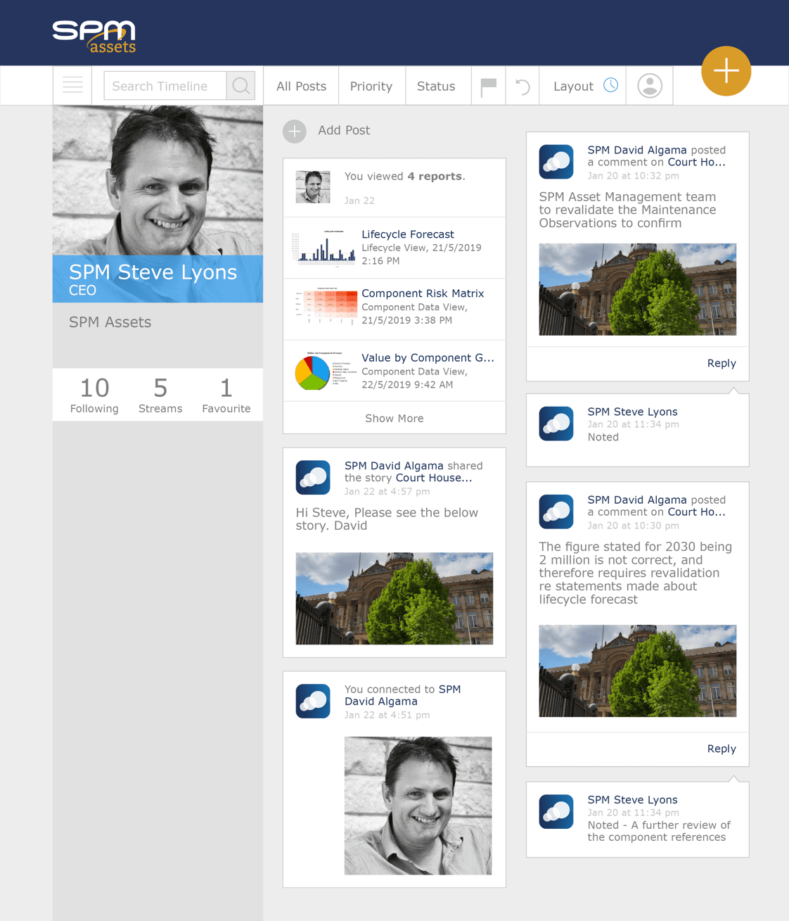Viewport: 789px width, 921px height.
Task: Click the undo refresh arrow icon
Action: point(522,87)
